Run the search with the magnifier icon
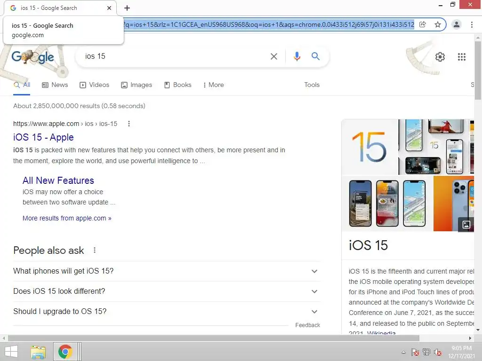 pyautogui.click(x=315, y=56)
